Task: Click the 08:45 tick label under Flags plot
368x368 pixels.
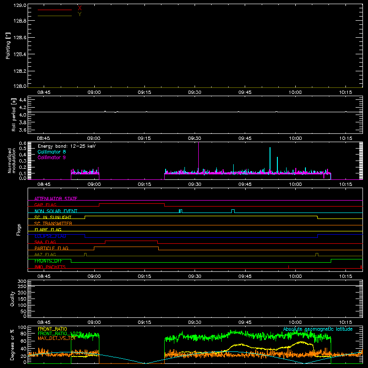Action: [44, 276]
